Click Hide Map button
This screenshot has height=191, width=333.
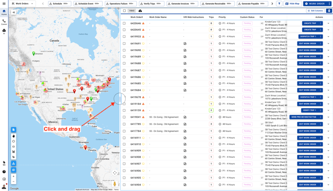point(293,3)
